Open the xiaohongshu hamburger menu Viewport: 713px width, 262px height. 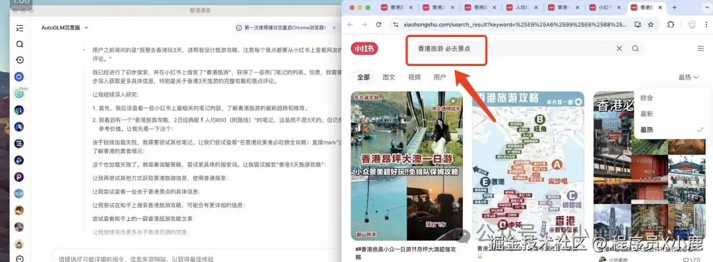pos(700,48)
